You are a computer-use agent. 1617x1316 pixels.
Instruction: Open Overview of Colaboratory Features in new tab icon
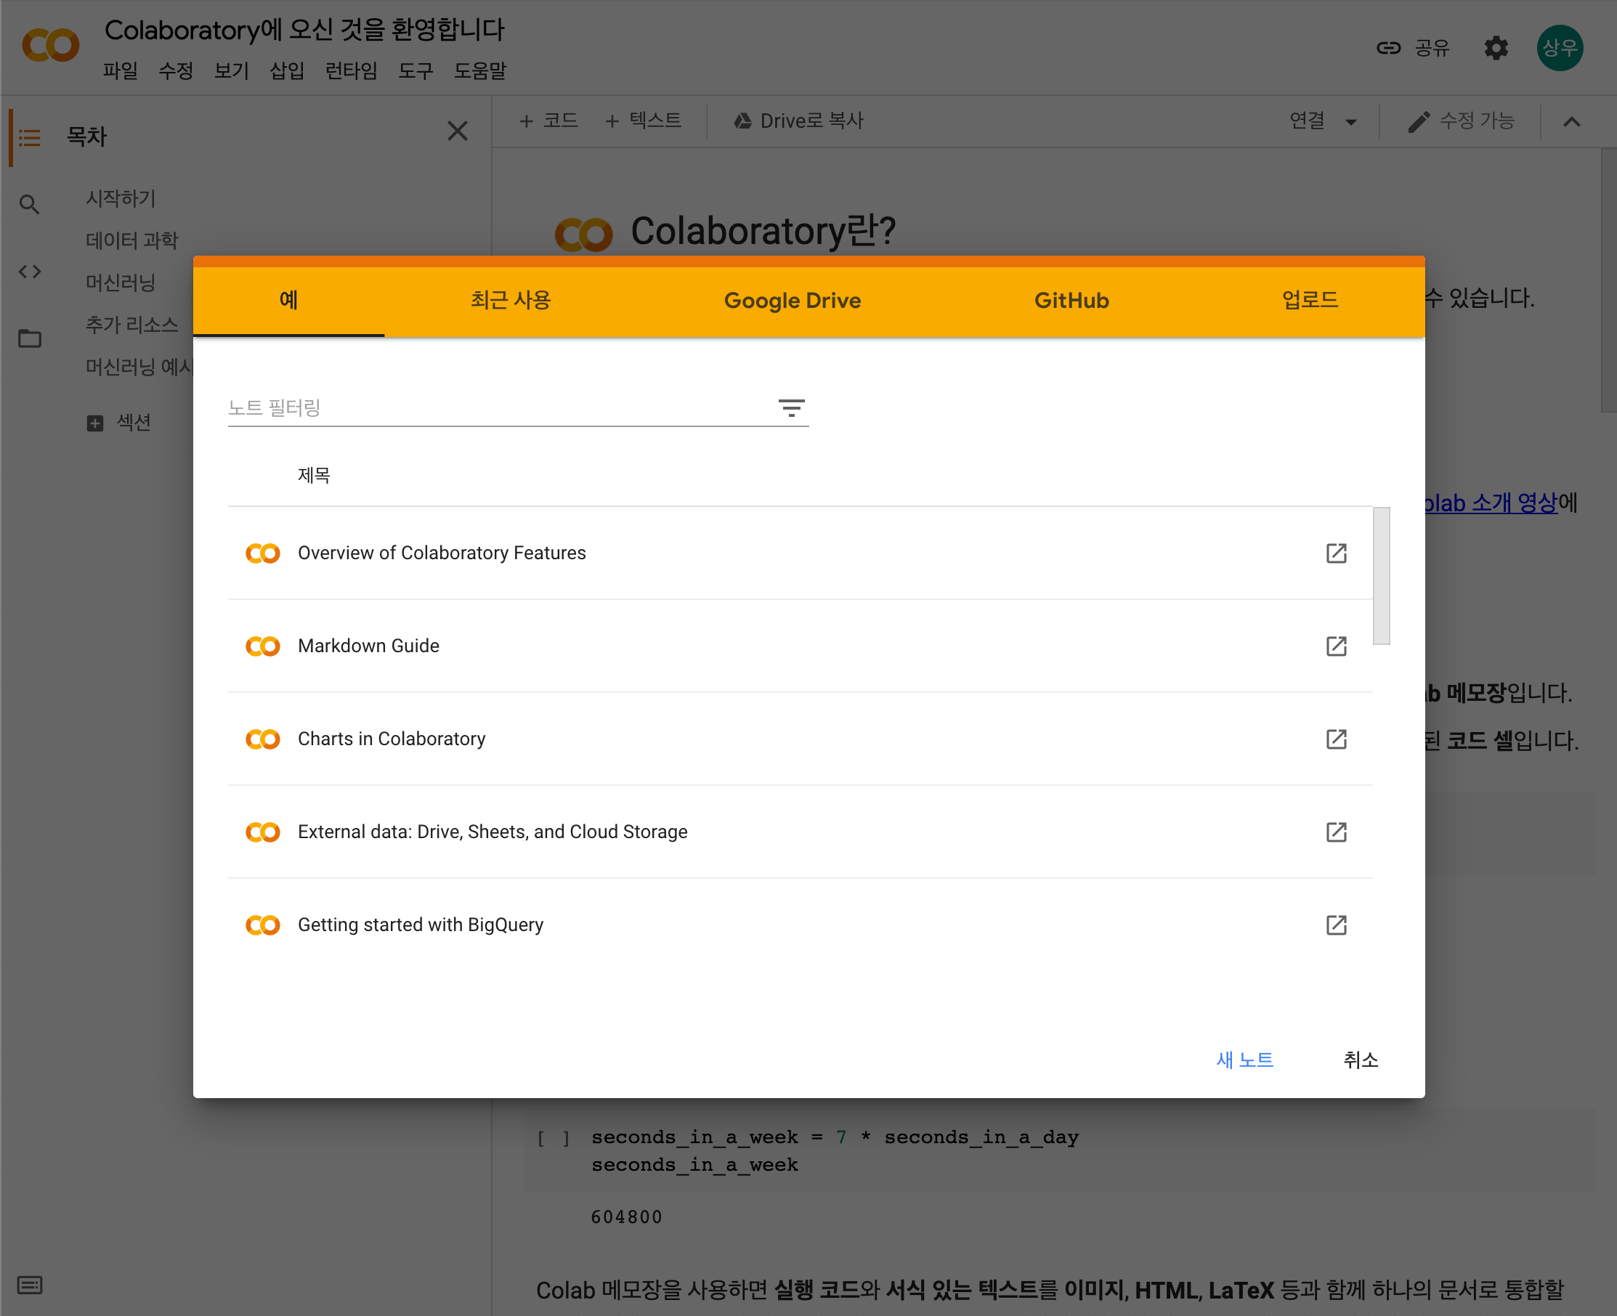coord(1336,553)
